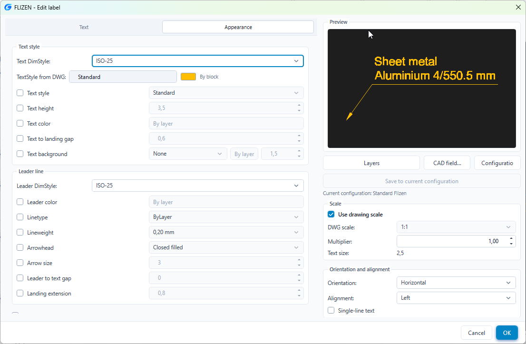
Task: Click the Text color By layer field
Action: tap(226, 124)
